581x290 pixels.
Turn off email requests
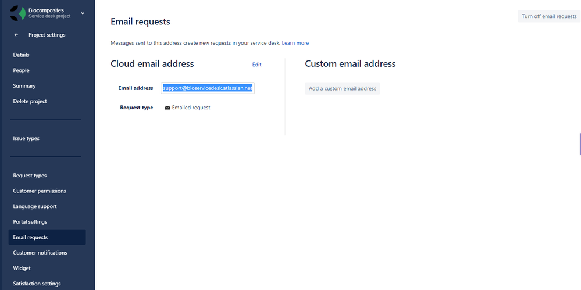tap(549, 16)
